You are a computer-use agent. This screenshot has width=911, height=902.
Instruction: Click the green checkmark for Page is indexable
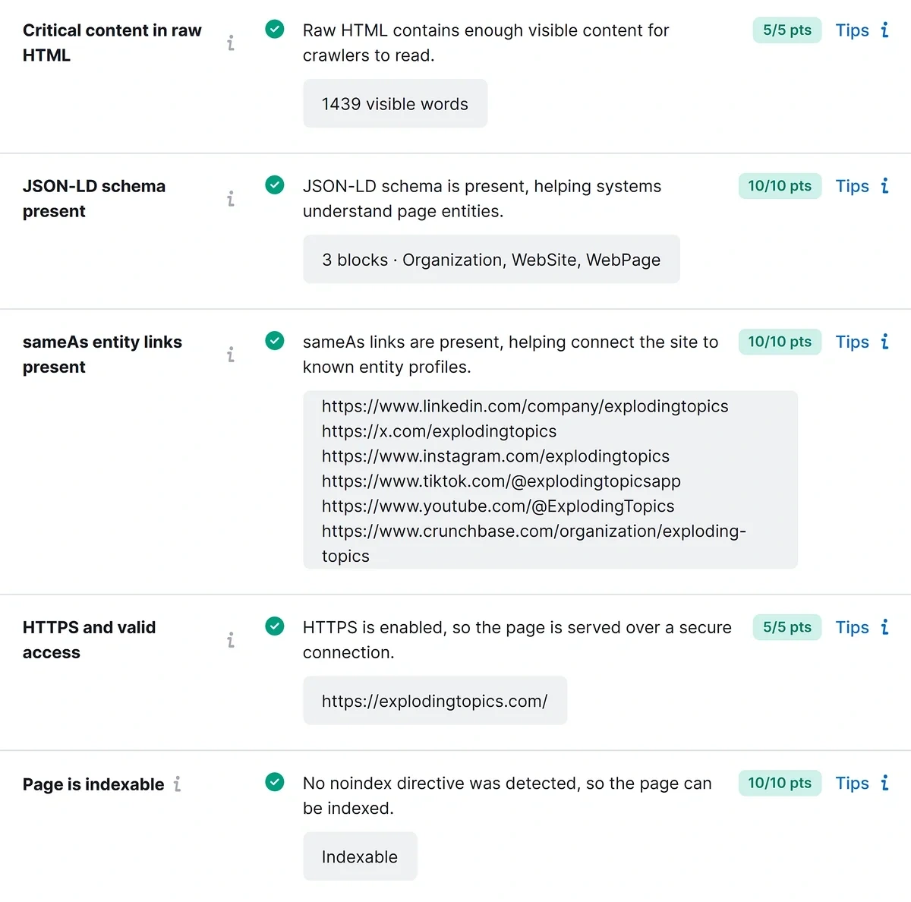coord(275,782)
